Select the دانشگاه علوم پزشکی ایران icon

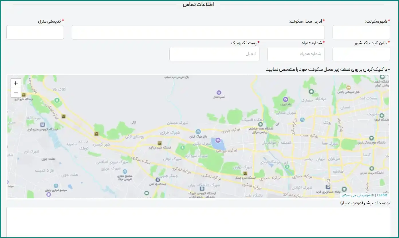tap(371, 138)
